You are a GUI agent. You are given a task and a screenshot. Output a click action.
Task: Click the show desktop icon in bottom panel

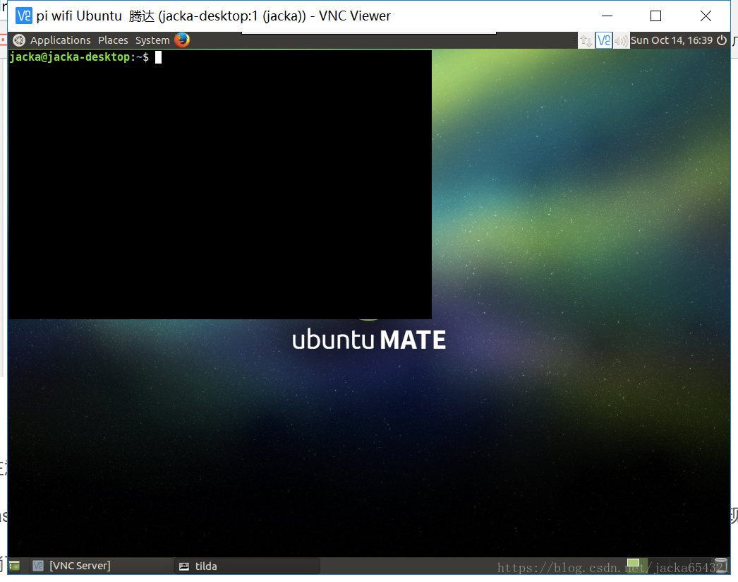[x=15, y=566]
